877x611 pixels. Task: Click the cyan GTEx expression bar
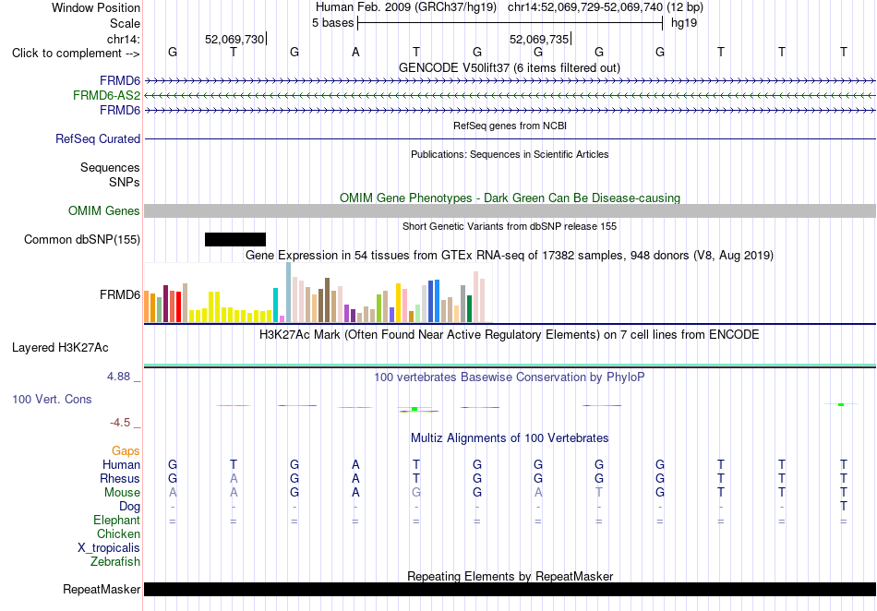tap(276, 305)
